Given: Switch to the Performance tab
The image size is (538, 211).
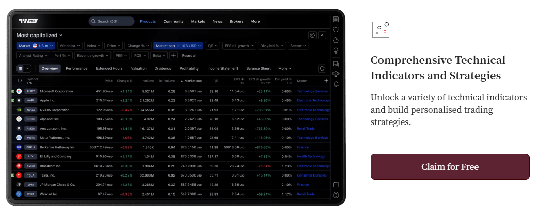Looking at the screenshot, I should (76, 68).
